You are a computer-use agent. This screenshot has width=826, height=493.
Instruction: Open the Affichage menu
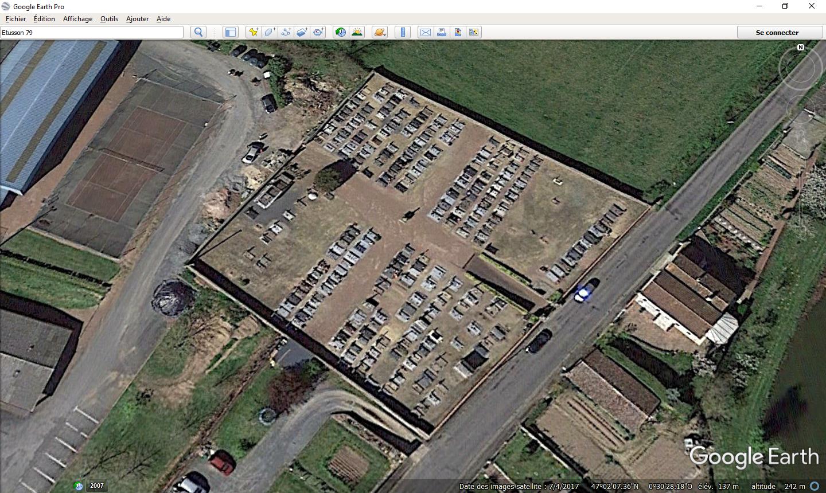coord(77,19)
